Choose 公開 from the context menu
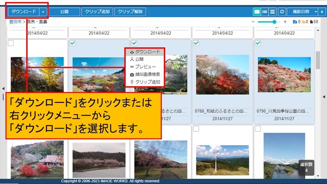 pyautogui.click(x=145, y=59)
